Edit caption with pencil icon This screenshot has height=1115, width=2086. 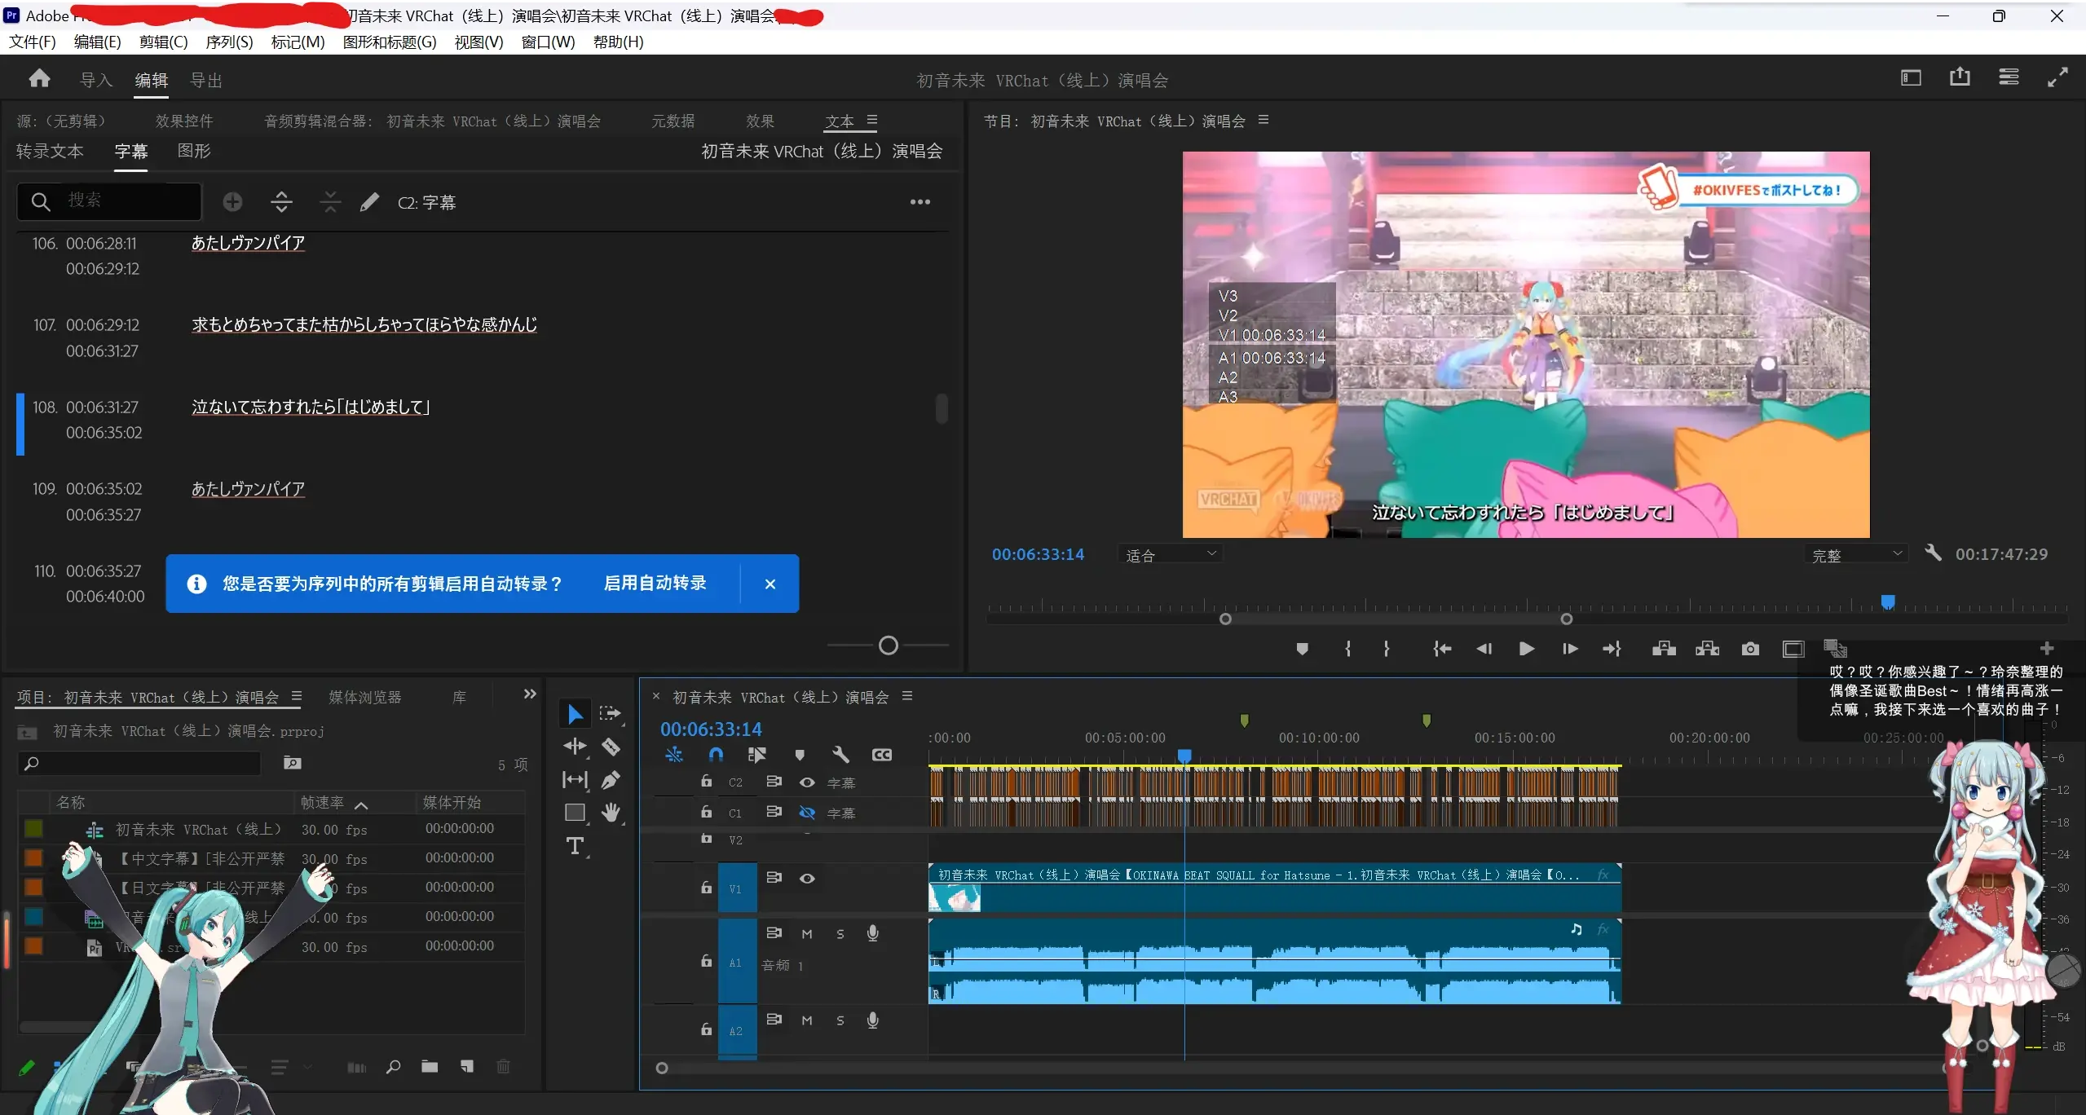[369, 201]
